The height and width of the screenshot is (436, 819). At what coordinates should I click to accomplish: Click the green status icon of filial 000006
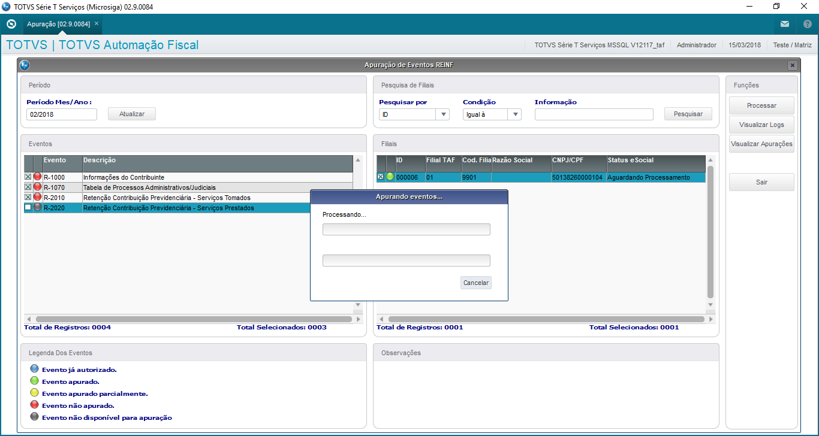[390, 177]
